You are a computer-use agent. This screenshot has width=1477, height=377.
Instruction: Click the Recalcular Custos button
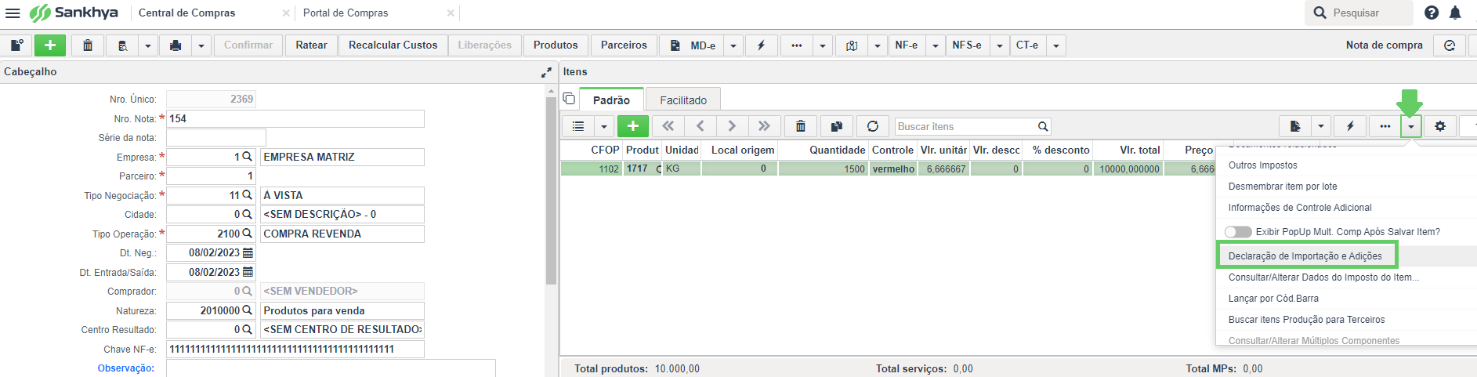pyautogui.click(x=393, y=45)
